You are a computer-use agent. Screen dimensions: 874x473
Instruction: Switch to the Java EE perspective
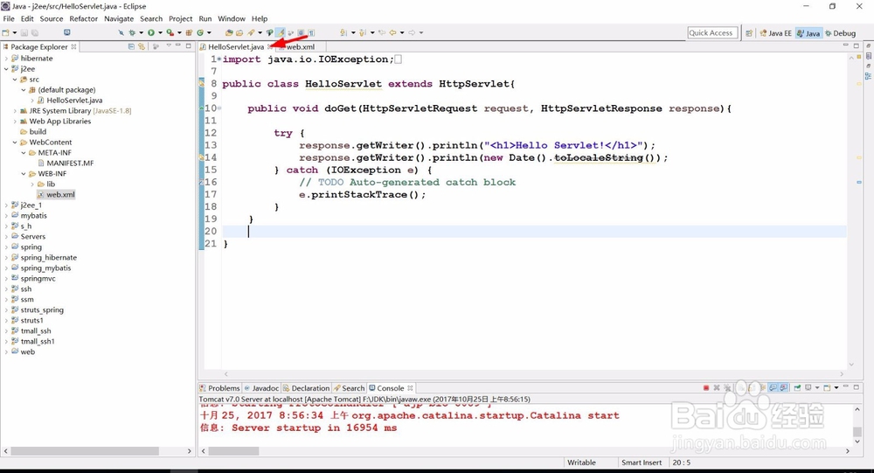pyautogui.click(x=775, y=33)
